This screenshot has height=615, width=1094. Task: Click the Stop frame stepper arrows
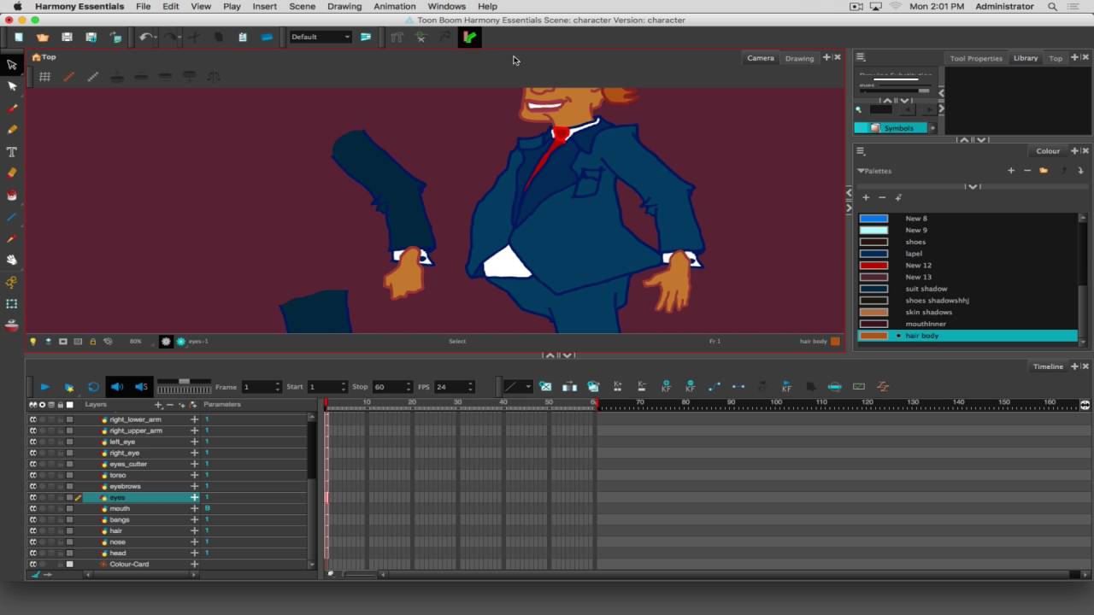click(x=409, y=387)
